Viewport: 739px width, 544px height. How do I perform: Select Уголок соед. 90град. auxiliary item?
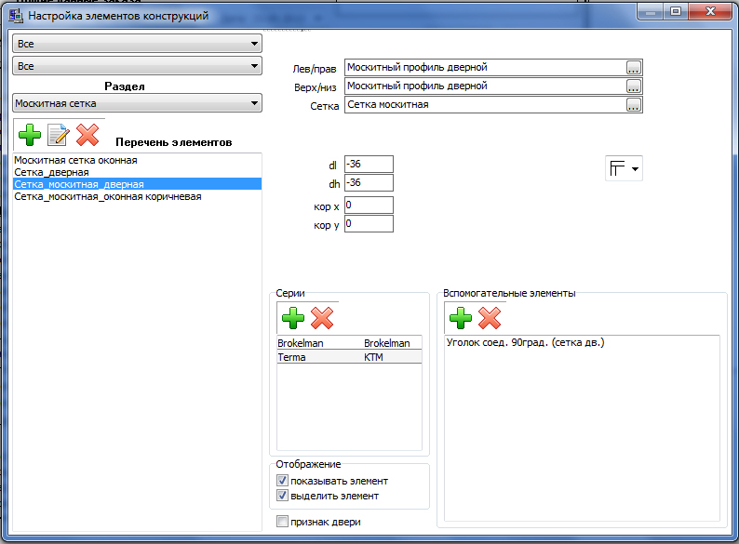tap(525, 342)
